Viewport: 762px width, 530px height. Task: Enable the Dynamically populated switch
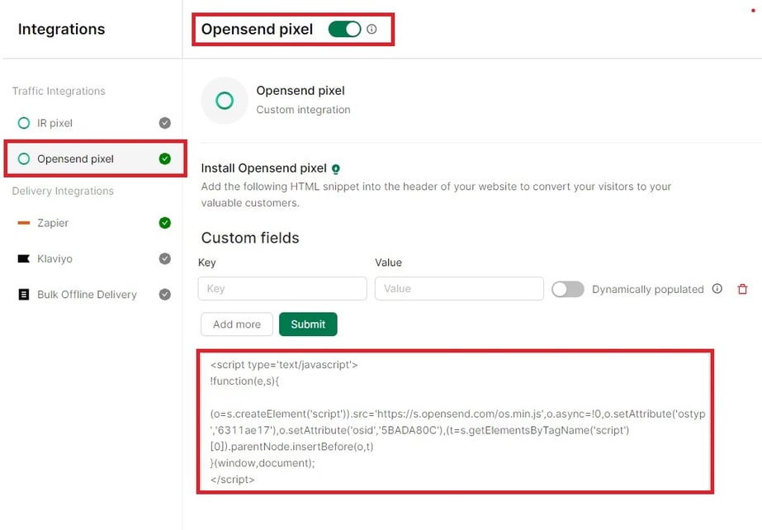click(568, 289)
